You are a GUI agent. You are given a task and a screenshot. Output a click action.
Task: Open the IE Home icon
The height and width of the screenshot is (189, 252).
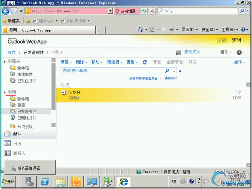141,30
